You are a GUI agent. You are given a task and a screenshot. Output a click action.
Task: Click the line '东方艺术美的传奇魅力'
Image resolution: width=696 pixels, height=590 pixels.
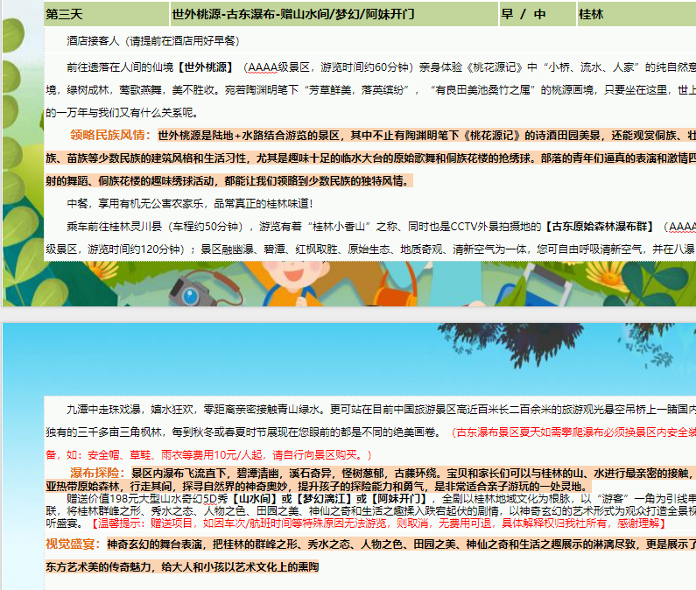coord(182,567)
